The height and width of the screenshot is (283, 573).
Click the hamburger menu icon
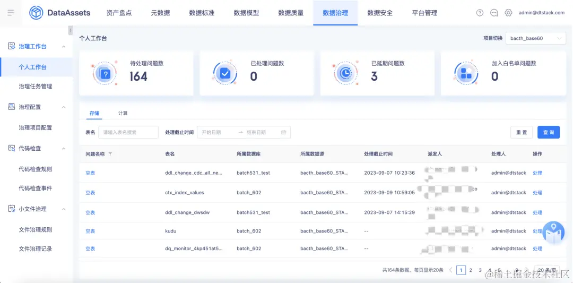11,13
